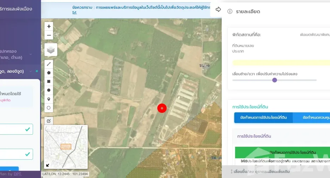
Task: Select the rectangle drawing tool
Action: tap(49, 81)
